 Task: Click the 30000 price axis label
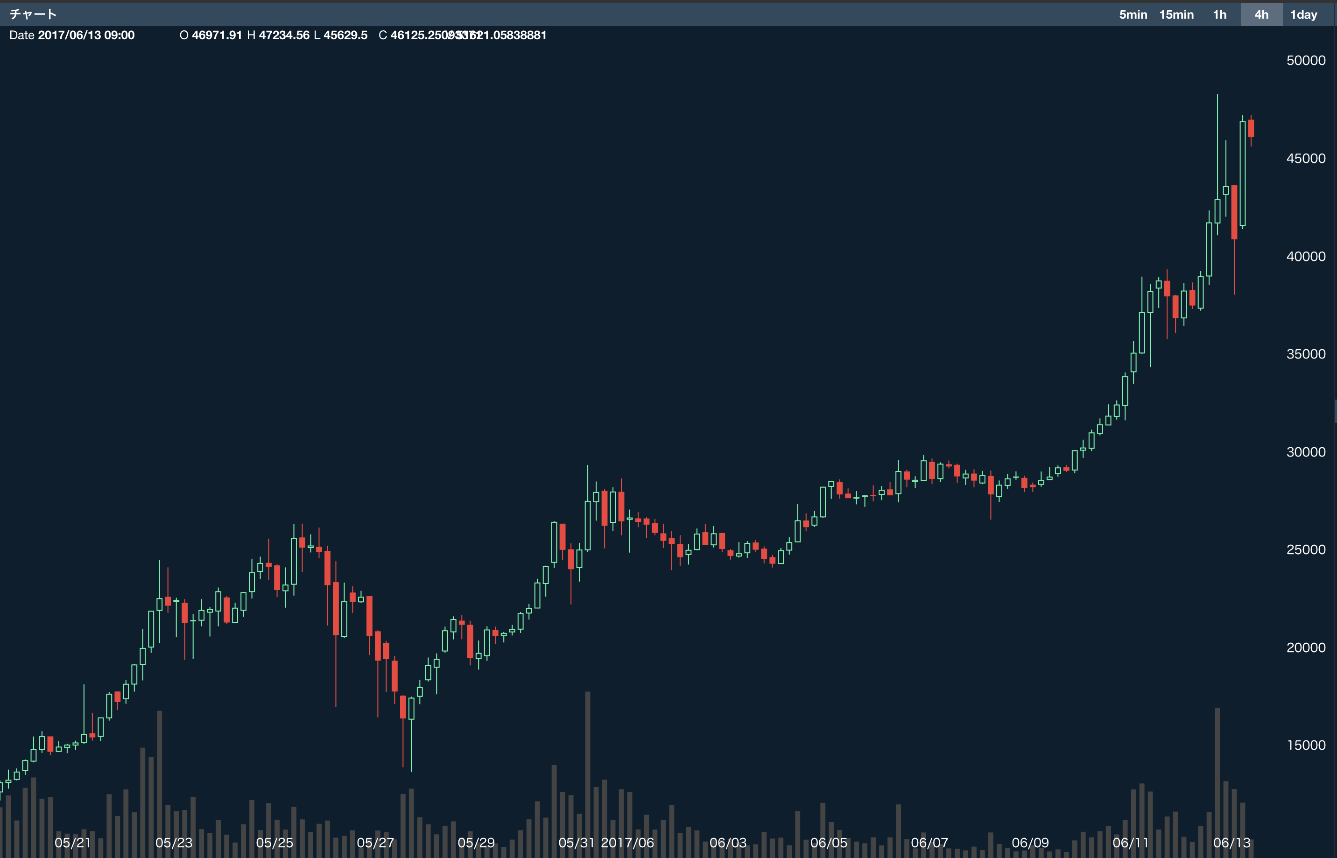1305,452
